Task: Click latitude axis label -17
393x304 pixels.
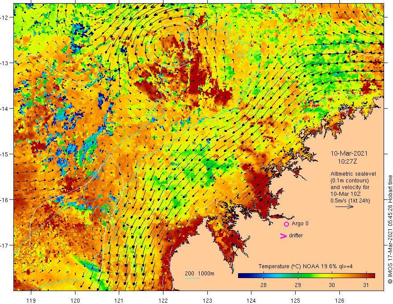Action: [x=5, y=245]
